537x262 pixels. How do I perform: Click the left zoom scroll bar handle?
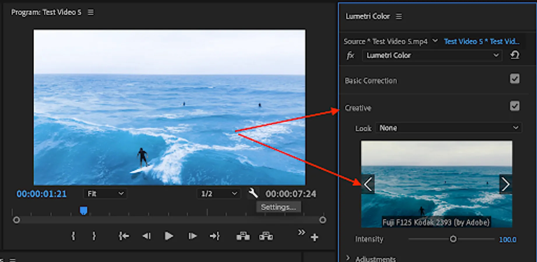tap(16, 220)
